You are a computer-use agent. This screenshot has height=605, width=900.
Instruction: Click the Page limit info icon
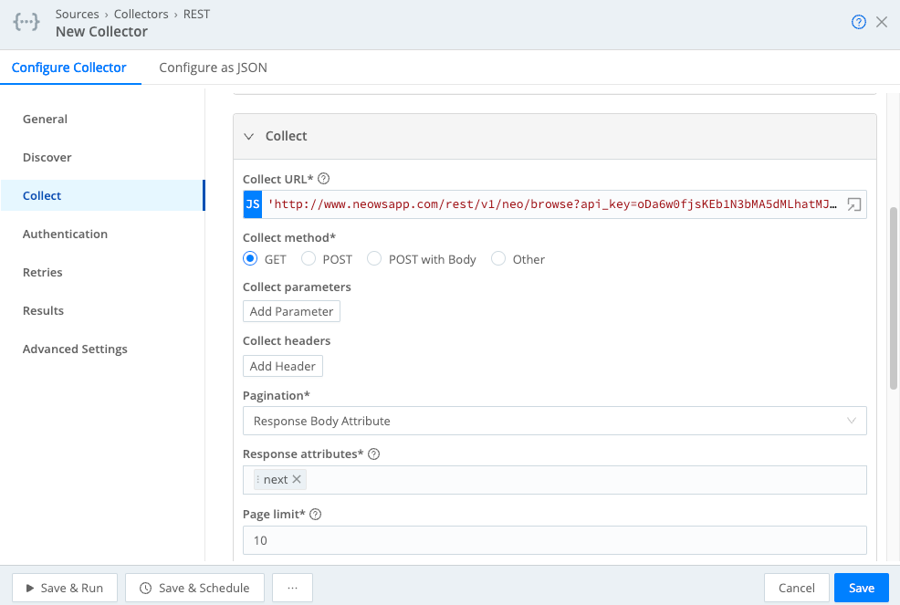coord(315,514)
